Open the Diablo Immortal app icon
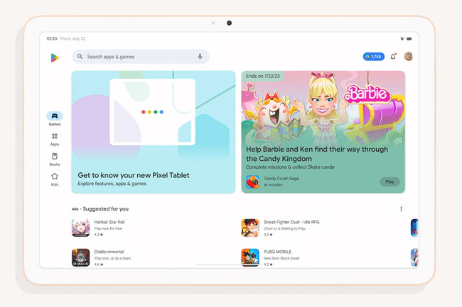 coord(81,257)
